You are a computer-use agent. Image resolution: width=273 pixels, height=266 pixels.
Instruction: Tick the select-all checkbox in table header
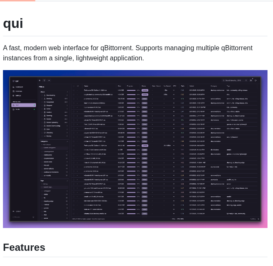[x=73, y=86]
